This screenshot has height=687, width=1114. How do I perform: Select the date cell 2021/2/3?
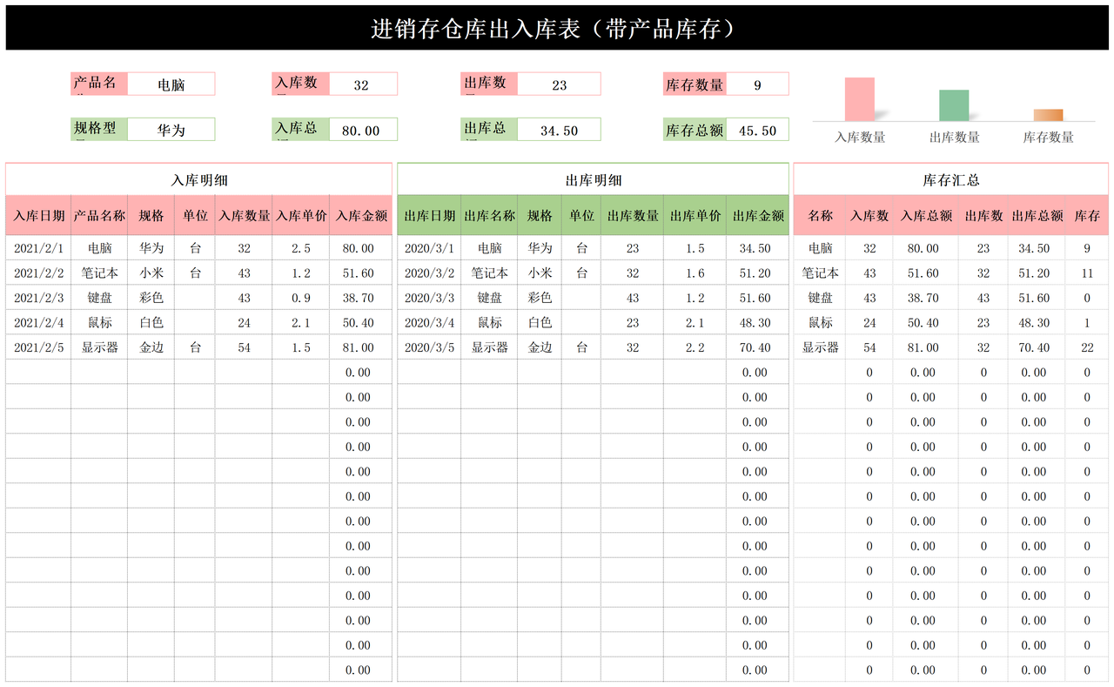(38, 298)
